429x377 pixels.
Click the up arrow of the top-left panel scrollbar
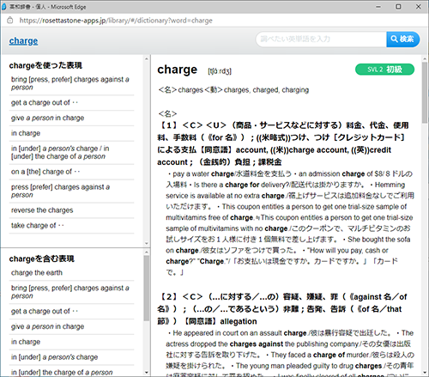point(147,58)
